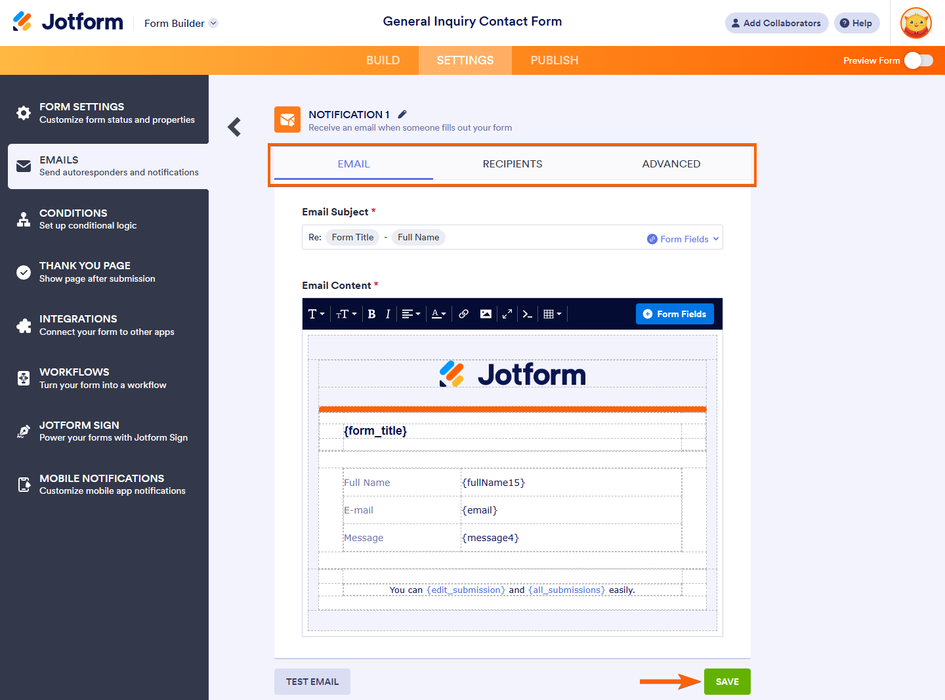
Task: Switch to the PUBLISH tab
Action: click(555, 60)
